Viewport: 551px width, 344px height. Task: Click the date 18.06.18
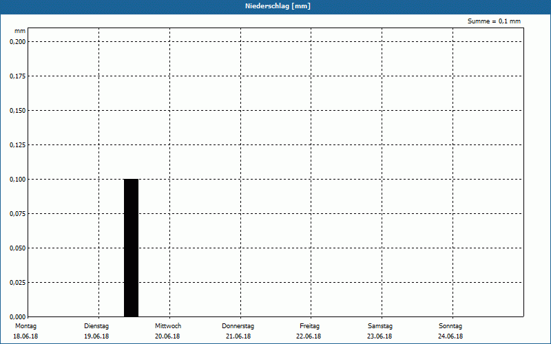pyautogui.click(x=25, y=336)
